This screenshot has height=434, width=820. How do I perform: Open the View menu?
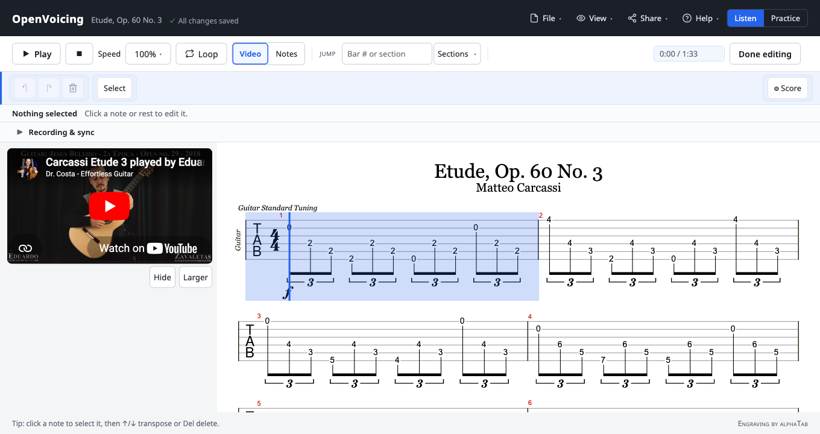click(x=594, y=18)
